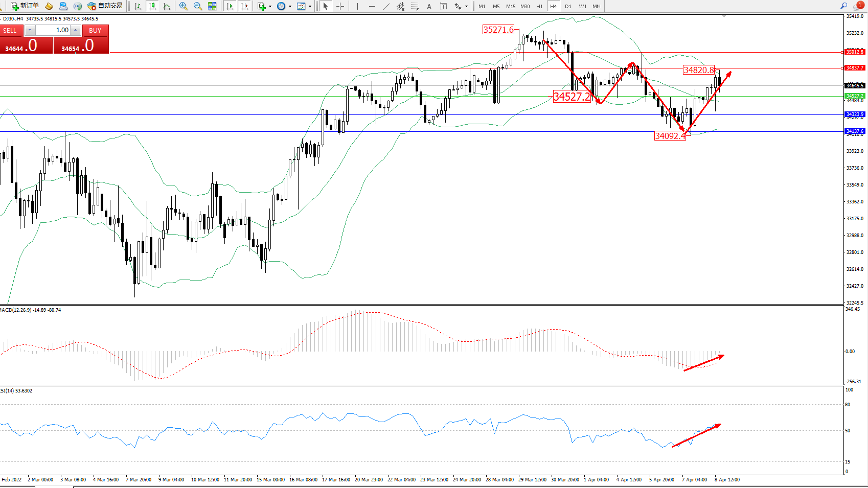Image resolution: width=868 pixels, height=488 pixels.
Task: Open the indicators list dropdown
Action: pyautogui.click(x=270, y=6)
